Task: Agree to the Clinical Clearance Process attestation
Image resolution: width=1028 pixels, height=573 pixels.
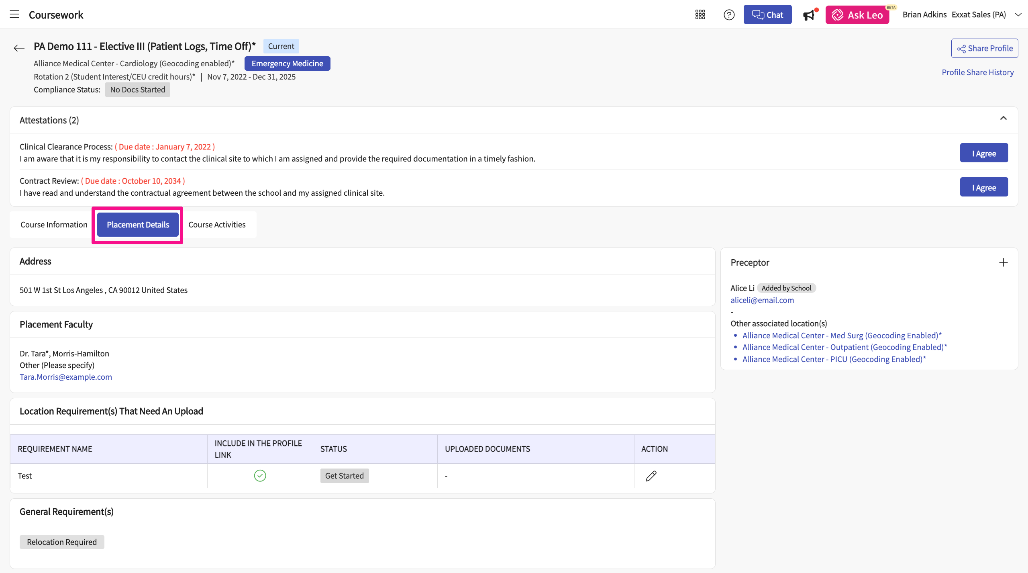Action: coord(984,153)
